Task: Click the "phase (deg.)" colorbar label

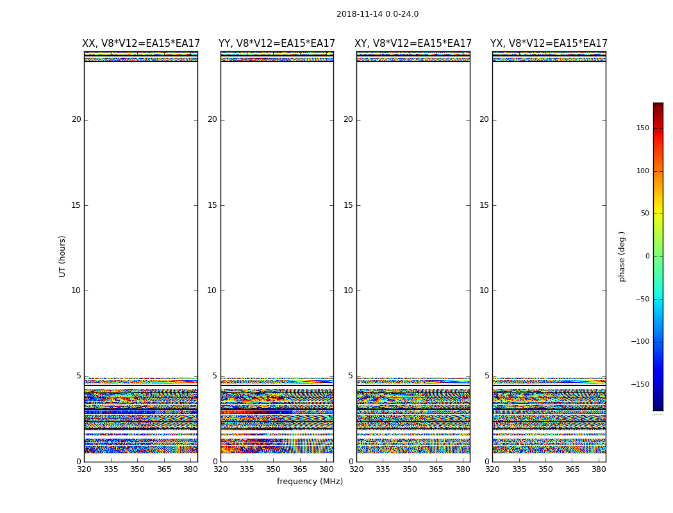Action: click(x=622, y=256)
